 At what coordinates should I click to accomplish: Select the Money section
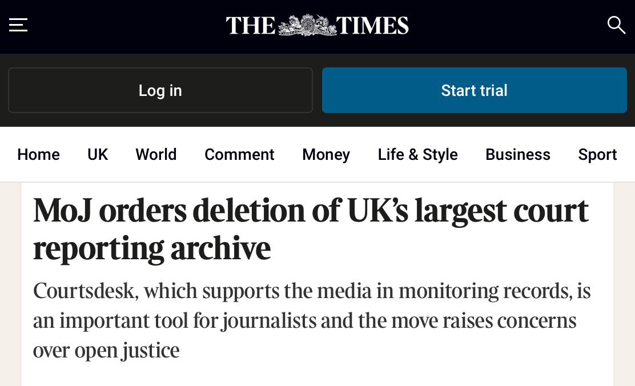(326, 155)
